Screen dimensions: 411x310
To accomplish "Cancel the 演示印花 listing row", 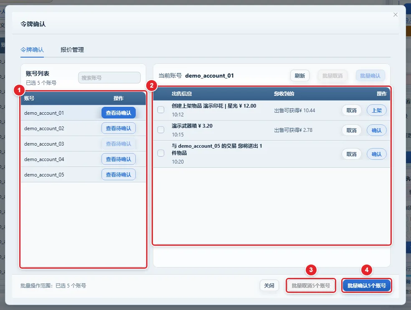I will click(352, 111).
